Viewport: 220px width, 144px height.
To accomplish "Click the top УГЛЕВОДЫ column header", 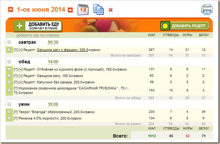I will (x=171, y=35).
